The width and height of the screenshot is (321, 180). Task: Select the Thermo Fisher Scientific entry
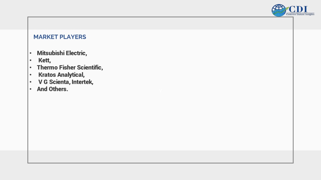coord(70,67)
